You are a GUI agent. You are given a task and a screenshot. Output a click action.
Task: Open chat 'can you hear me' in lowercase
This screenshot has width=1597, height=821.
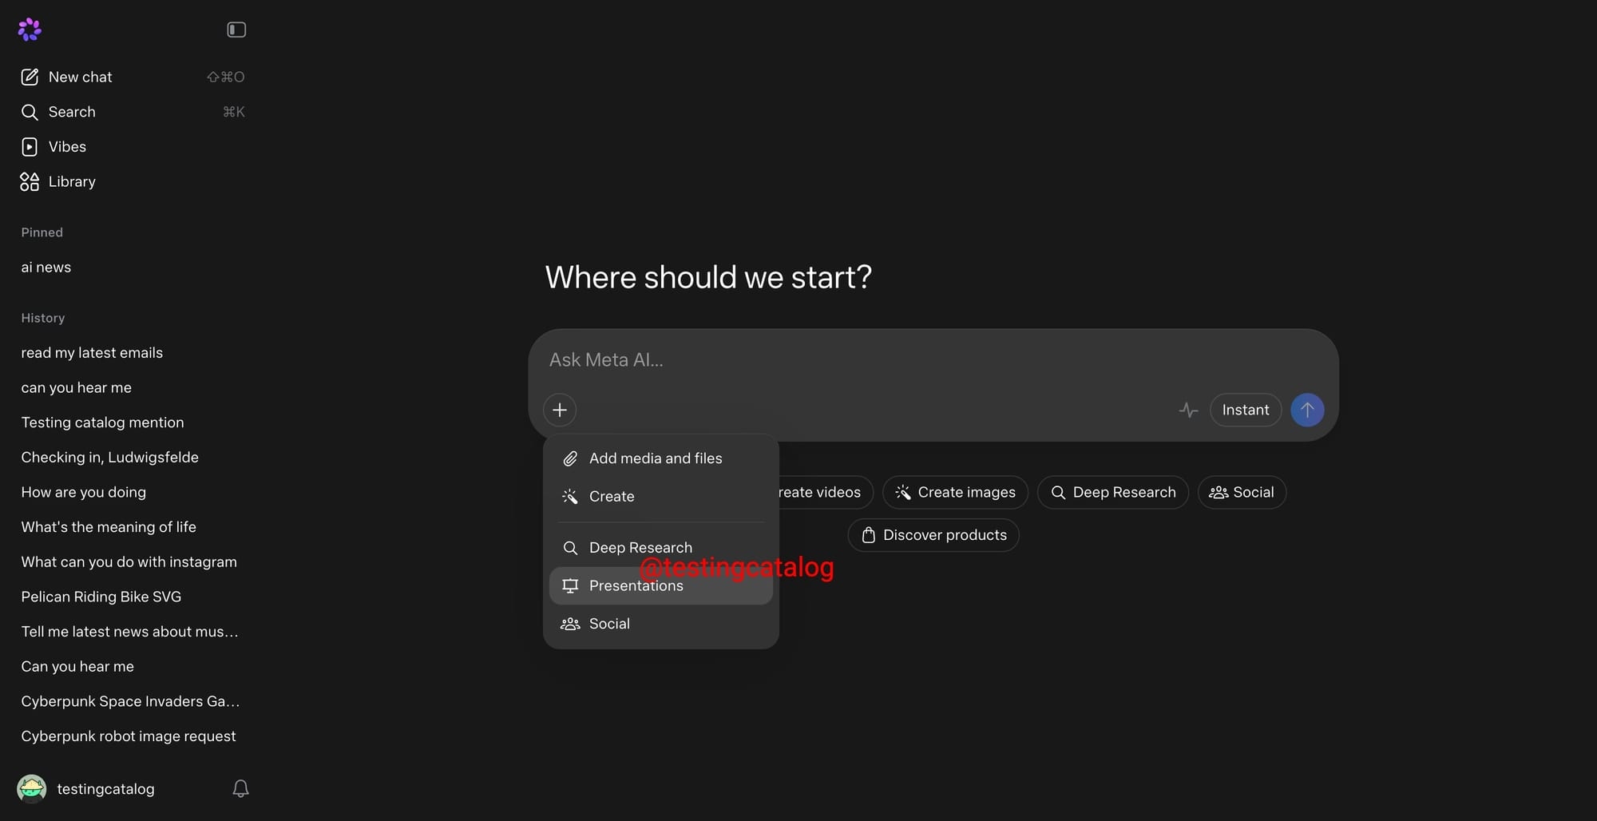[77, 387]
